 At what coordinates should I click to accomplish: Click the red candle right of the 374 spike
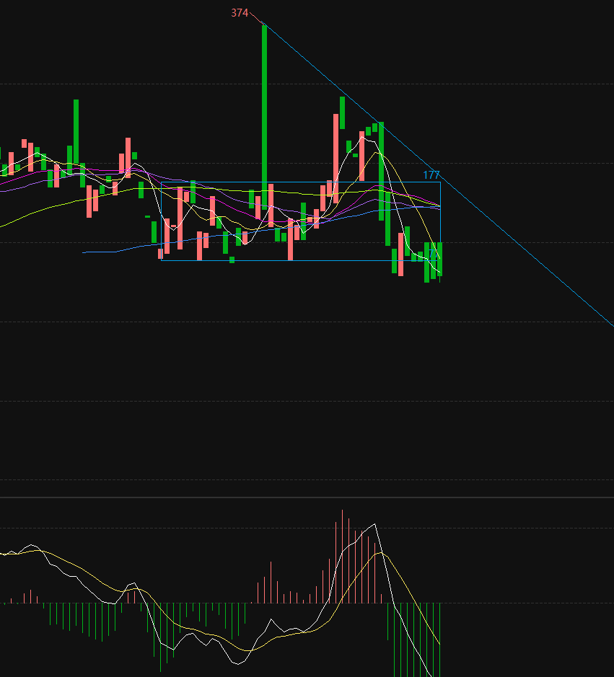pos(271,205)
